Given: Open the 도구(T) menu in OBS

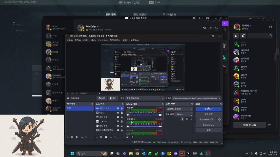Looking at the screenshot, I should pyautogui.click(x=125, y=41).
